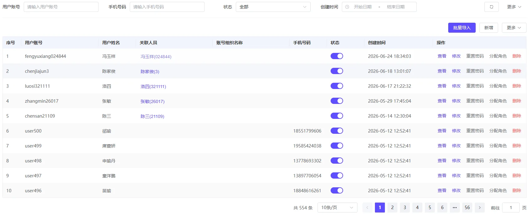This screenshot has height=215, width=529.
Task: Select page 3 in pagination
Action: coord(405,208)
